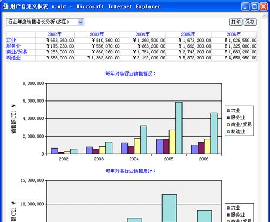Screen dimensions: 270x222
Task: Click the 2006 bar in the cumulative chart
Action: coord(204,216)
